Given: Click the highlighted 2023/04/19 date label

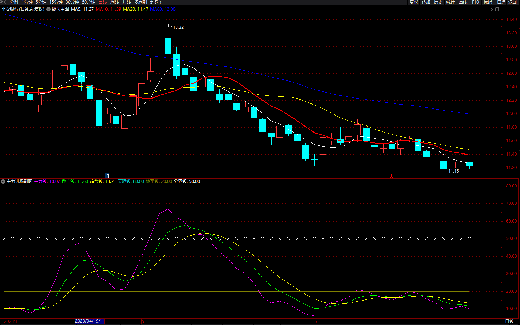Looking at the screenshot, I should [90, 321].
